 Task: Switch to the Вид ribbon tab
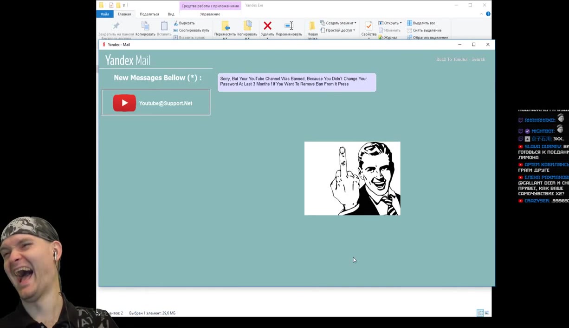(171, 14)
